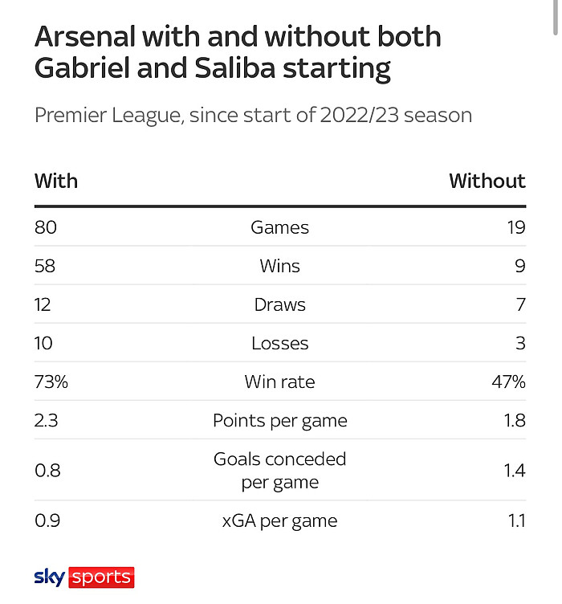Select the Games row label

tap(279, 227)
